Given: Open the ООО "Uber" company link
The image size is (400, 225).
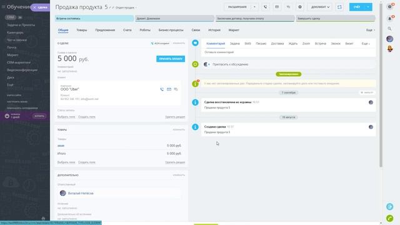Looking at the screenshot, I should [69, 89].
